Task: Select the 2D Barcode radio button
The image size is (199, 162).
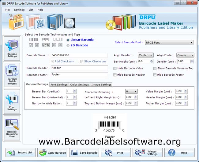Action: click(68, 45)
